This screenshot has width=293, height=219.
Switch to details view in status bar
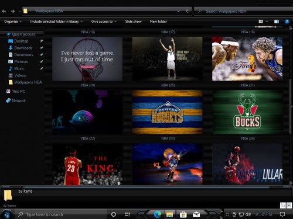[282, 206]
